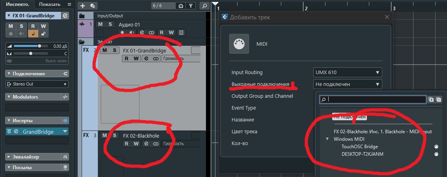Image resolution: width=447 pixels, height=177 pixels.
Task: Collapse the Подключение inspector section
Action: point(9,74)
